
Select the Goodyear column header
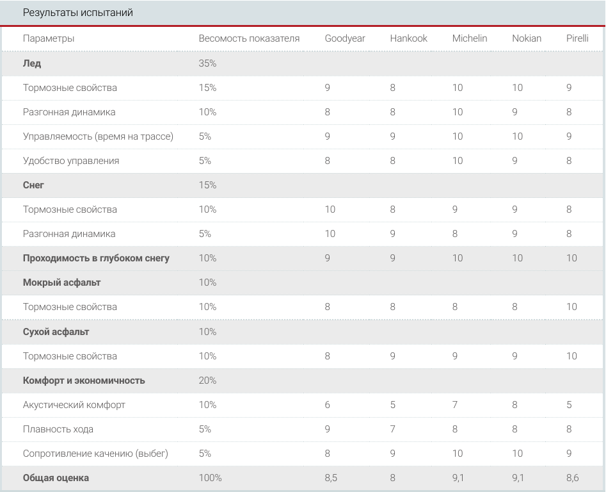coord(345,38)
